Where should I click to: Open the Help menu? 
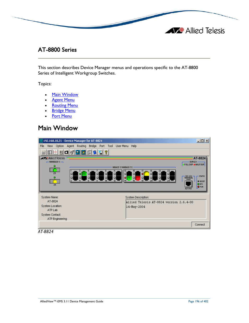pyautogui.click(x=134, y=146)
